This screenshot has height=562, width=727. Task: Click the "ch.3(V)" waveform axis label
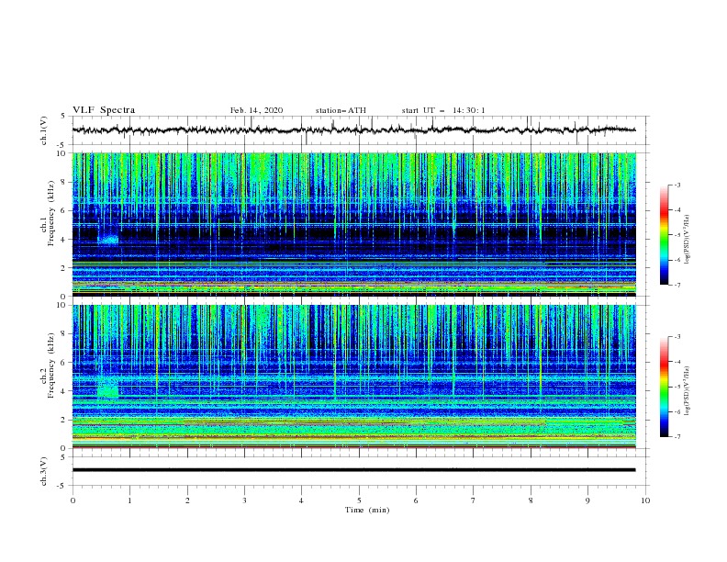tap(44, 471)
